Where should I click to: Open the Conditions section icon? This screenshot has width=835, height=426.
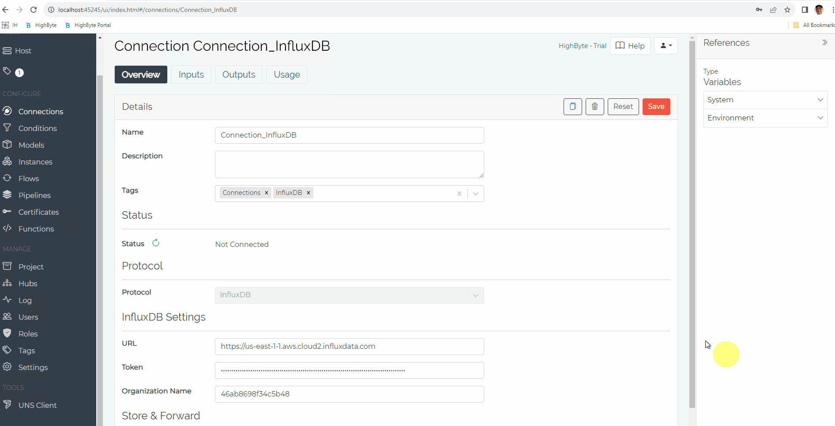coord(8,128)
